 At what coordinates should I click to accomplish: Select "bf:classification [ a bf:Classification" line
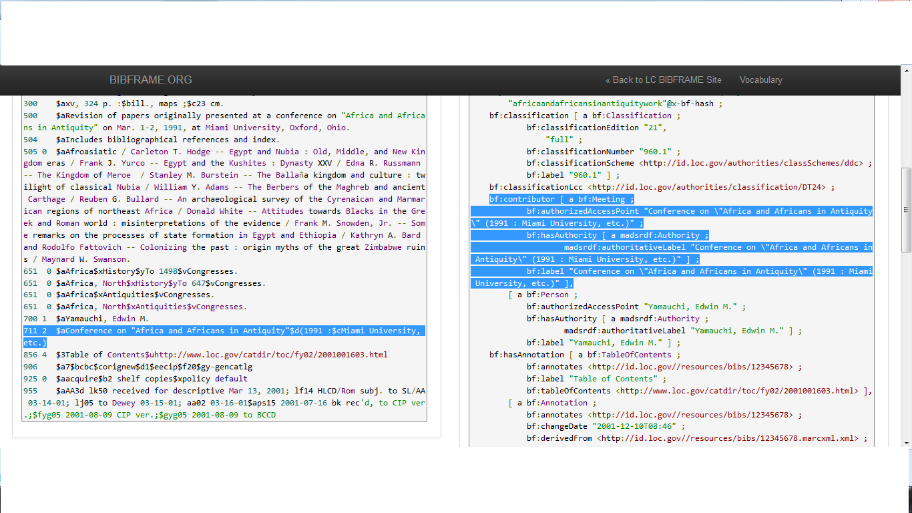(x=585, y=116)
